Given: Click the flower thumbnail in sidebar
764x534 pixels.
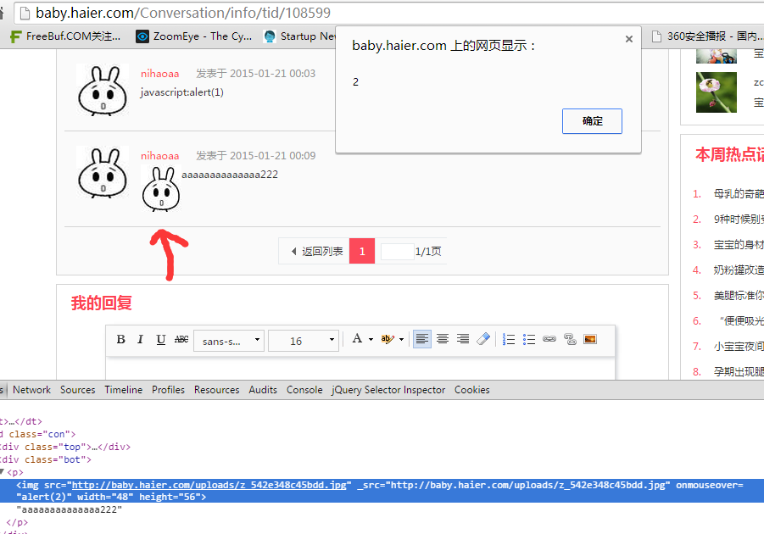Looking at the screenshot, I should pyautogui.click(x=717, y=92).
